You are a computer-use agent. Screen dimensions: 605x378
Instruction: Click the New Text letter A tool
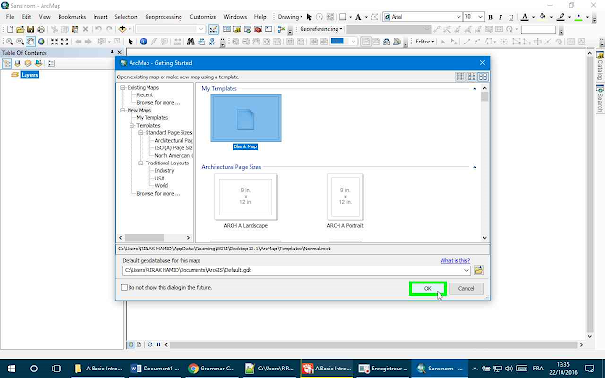tap(358, 17)
